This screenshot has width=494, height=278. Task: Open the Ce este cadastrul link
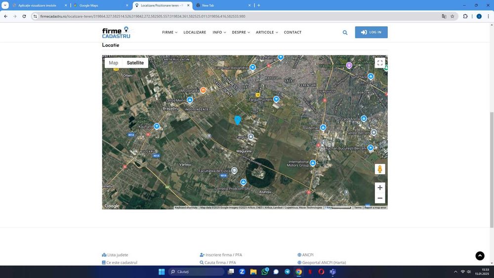tap(120, 263)
